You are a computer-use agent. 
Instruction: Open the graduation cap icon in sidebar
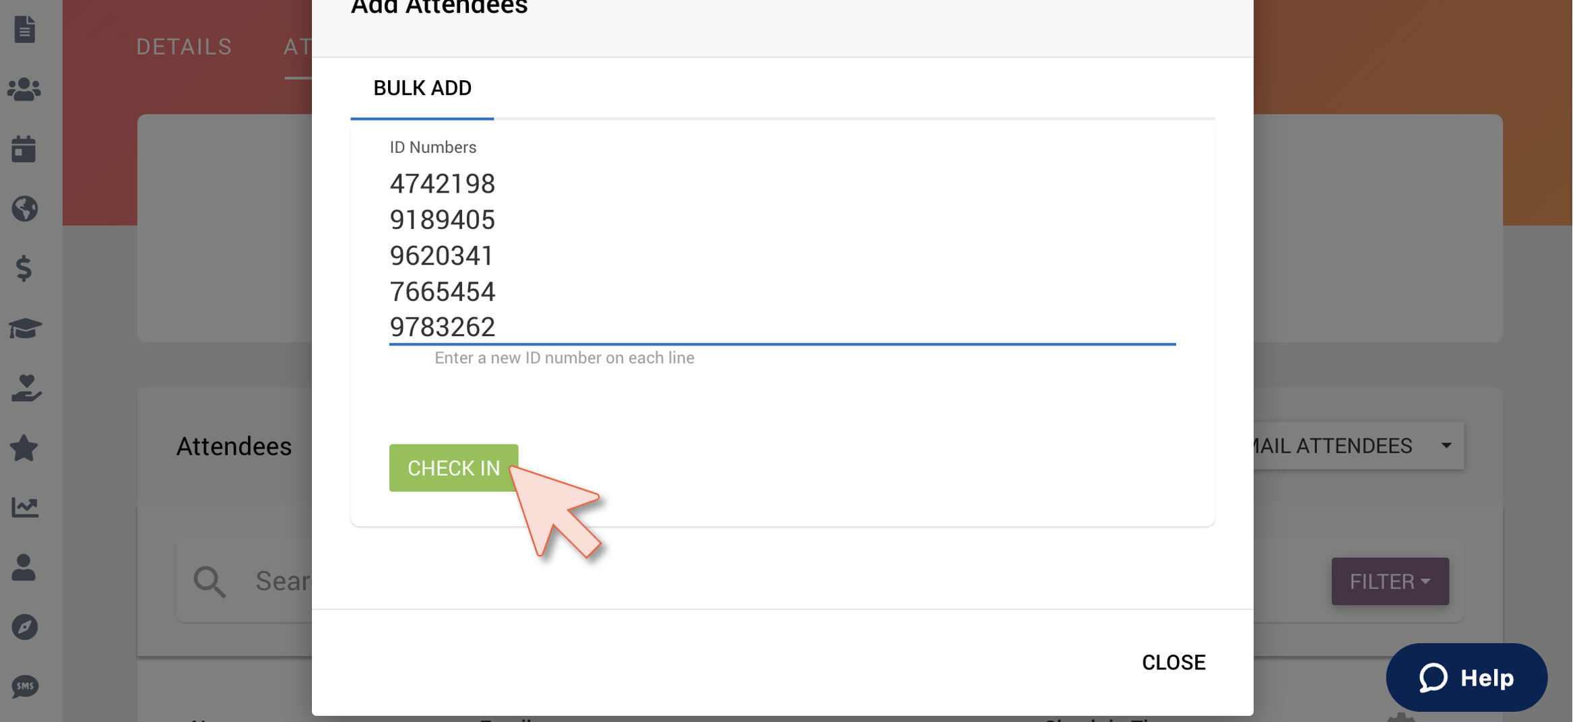(x=25, y=328)
